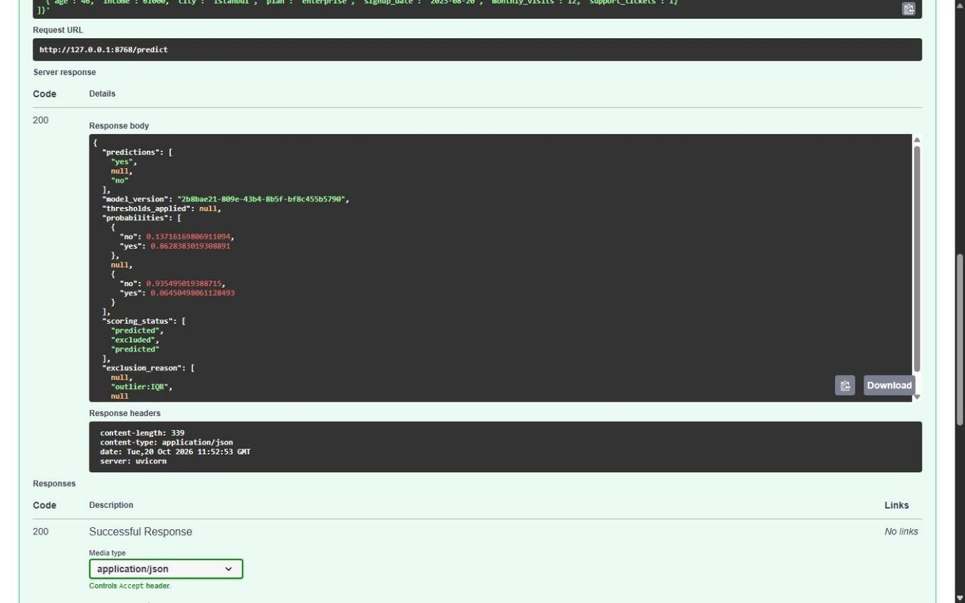Download the response body
This screenshot has width=965, height=603.
click(889, 385)
